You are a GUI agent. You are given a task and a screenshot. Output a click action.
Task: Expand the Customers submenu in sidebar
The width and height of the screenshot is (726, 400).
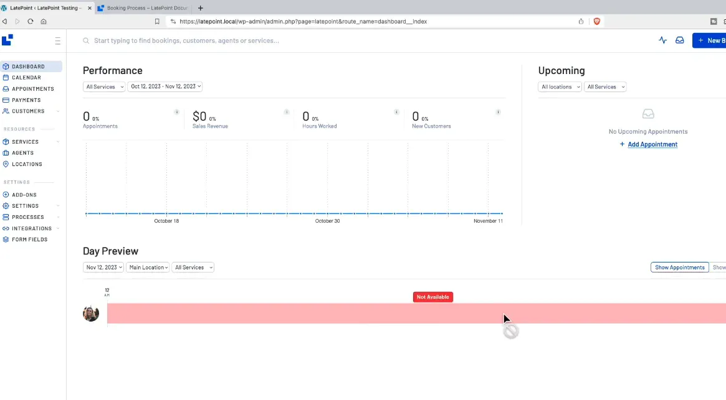pos(58,111)
